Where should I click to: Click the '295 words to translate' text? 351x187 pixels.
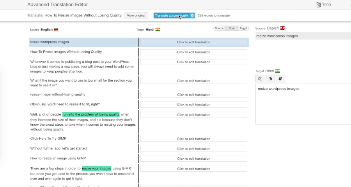(x=214, y=16)
